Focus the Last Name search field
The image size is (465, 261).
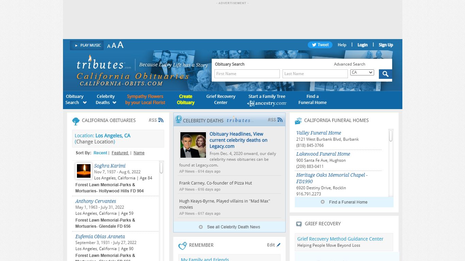click(x=315, y=74)
